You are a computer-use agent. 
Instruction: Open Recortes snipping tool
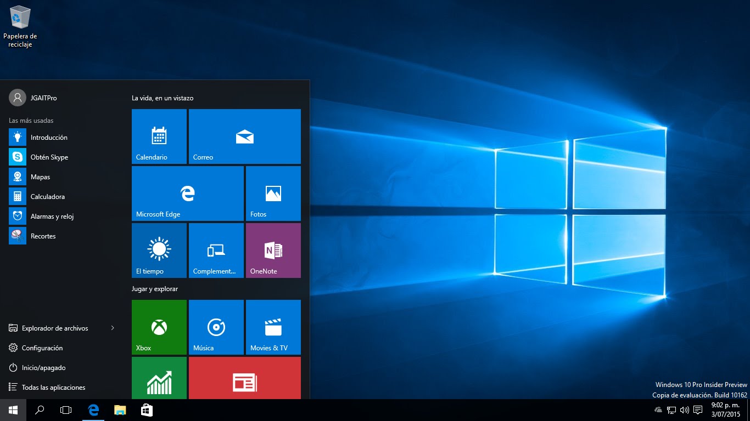pyautogui.click(x=42, y=236)
